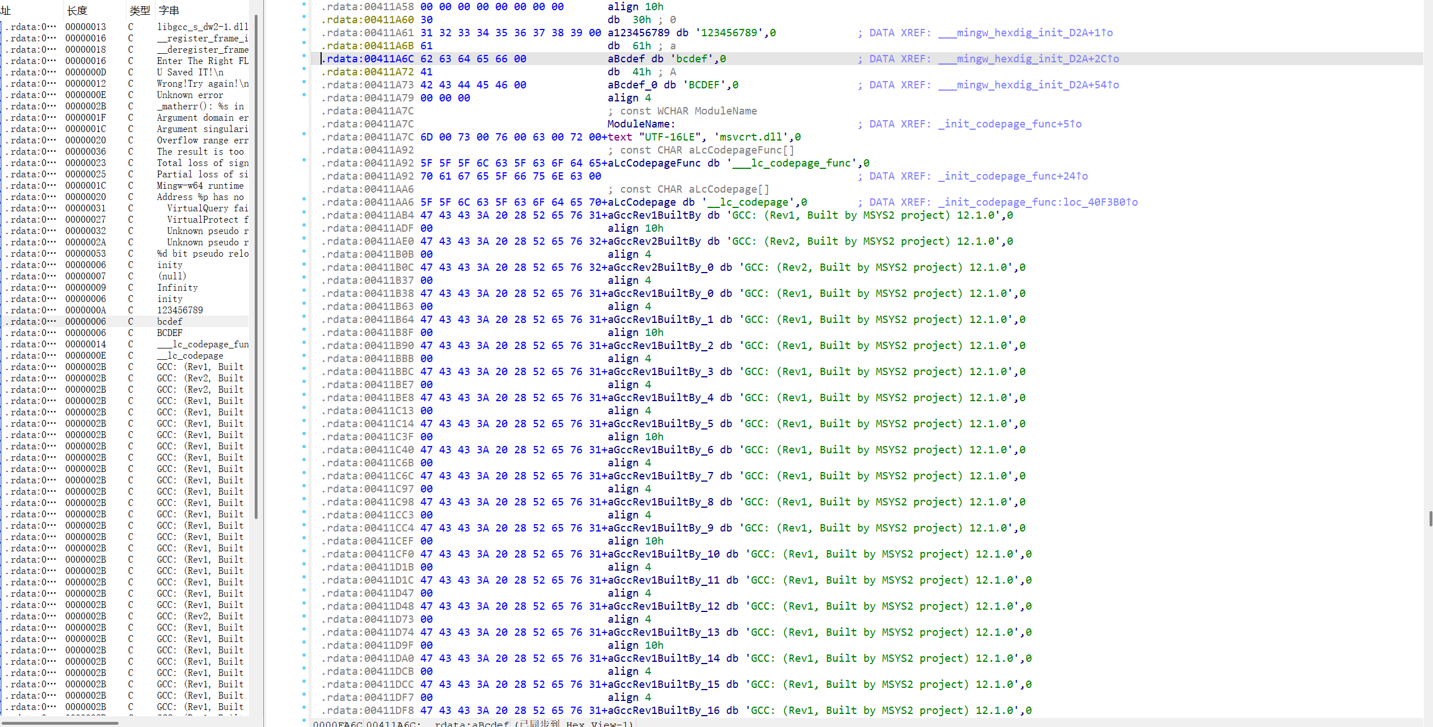Follow xref ___mingw_hexdig_init_D2A+1
1433x727 pixels.
[1025, 33]
